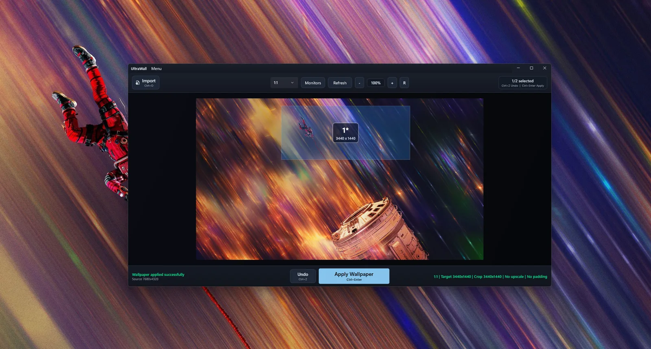Click the wallpaper preview image
651x349 pixels.
pyautogui.click(x=340, y=179)
